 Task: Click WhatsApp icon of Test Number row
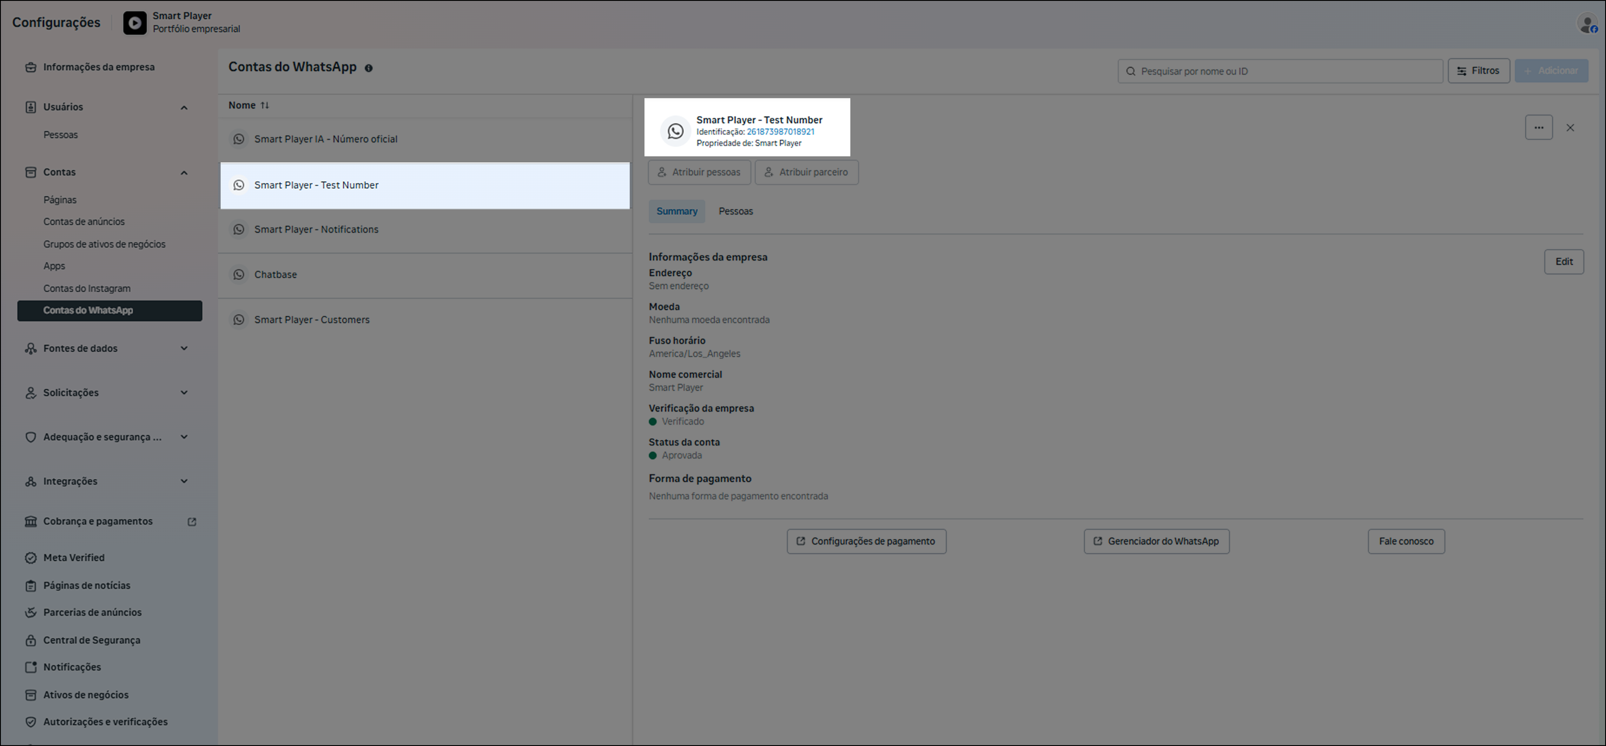pyautogui.click(x=239, y=185)
